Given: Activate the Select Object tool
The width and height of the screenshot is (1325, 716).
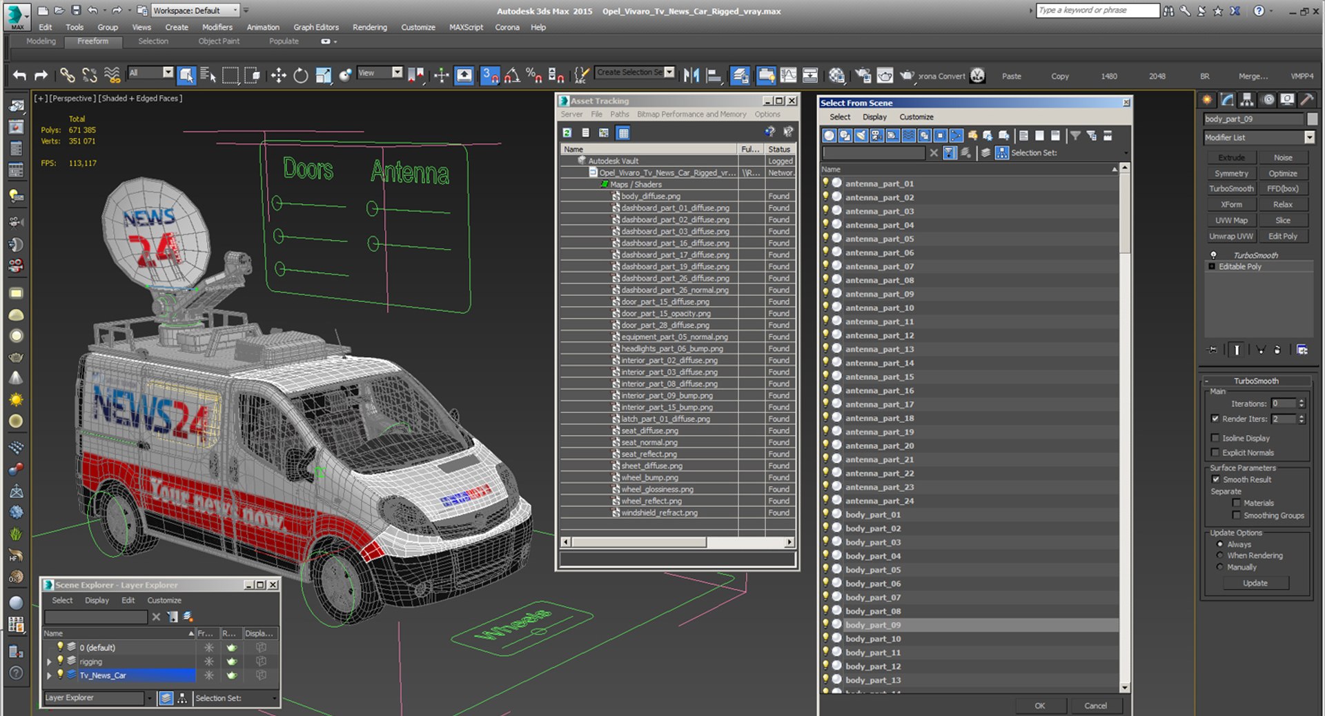Looking at the screenshot, I should point(186,75).
